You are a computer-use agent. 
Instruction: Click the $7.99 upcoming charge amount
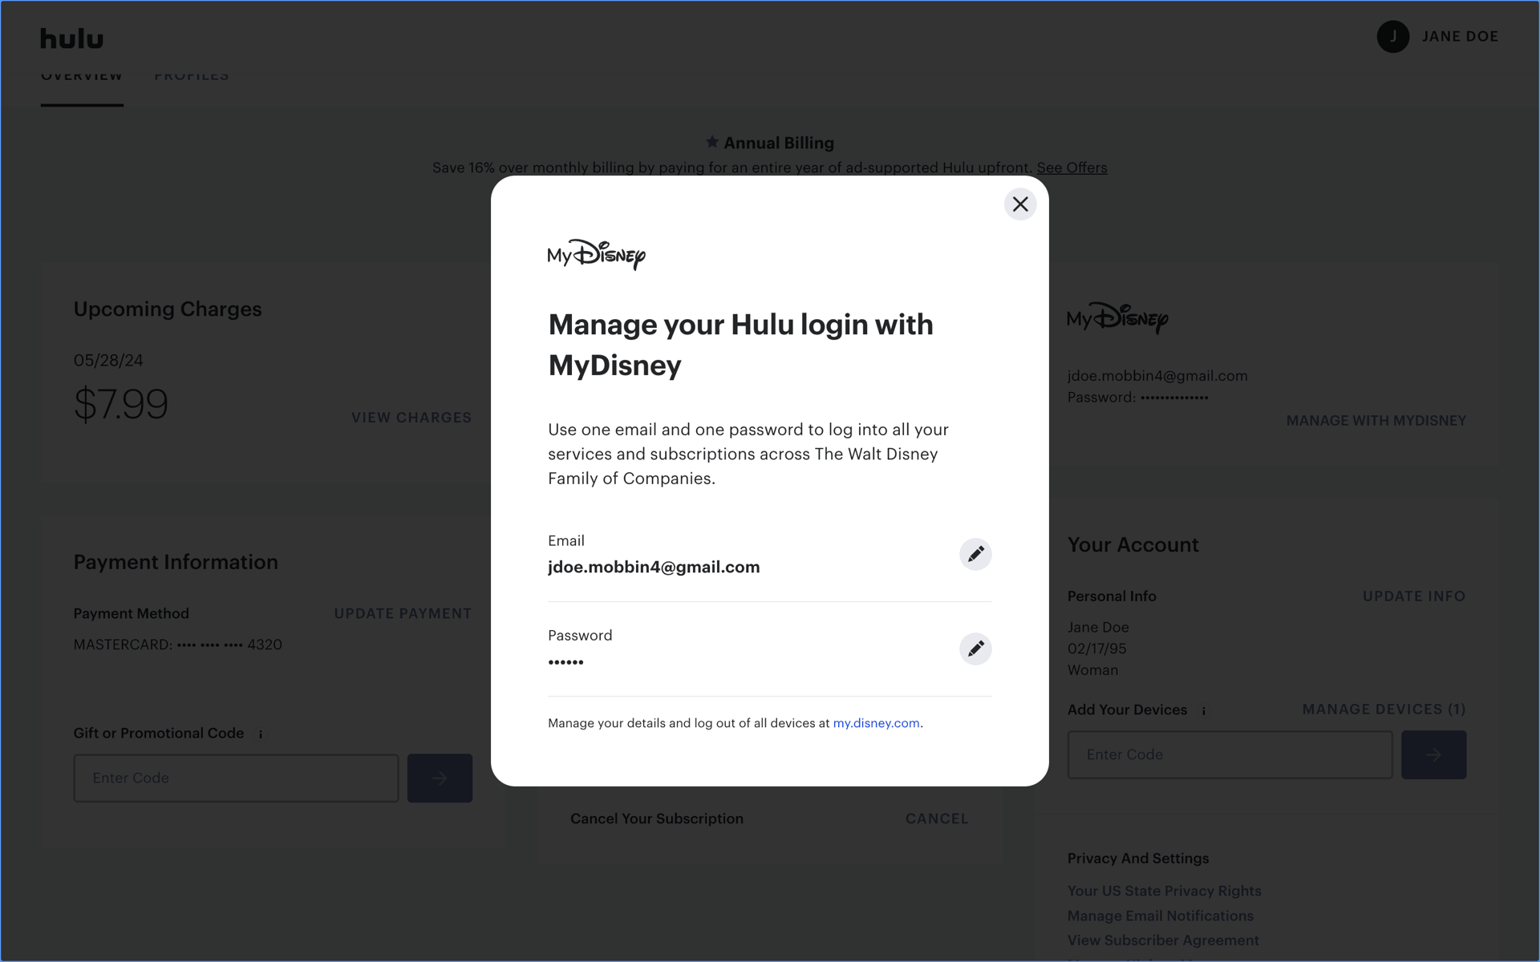(x=121, y=403)
